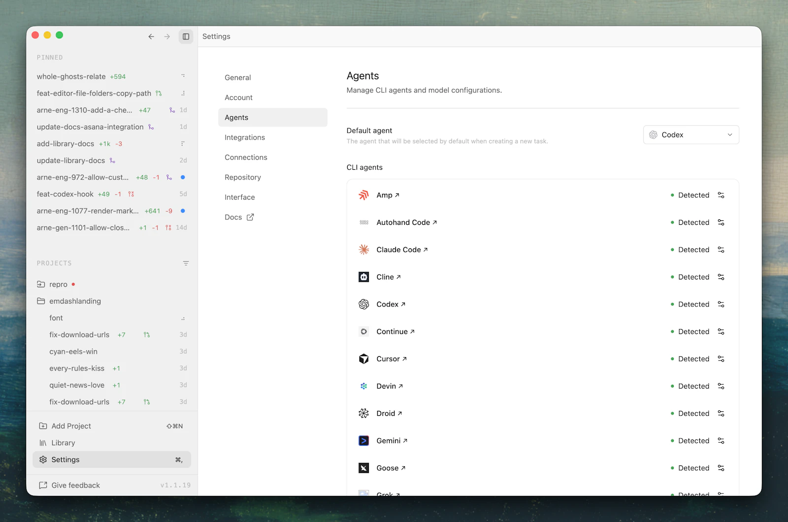Toggle the sidebar panel icon
The width and height of the screenshot is (788, 522).
coord(186,36)
